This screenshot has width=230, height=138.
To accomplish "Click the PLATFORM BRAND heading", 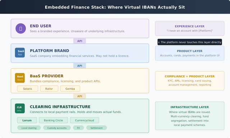I will tap(50, 51).
